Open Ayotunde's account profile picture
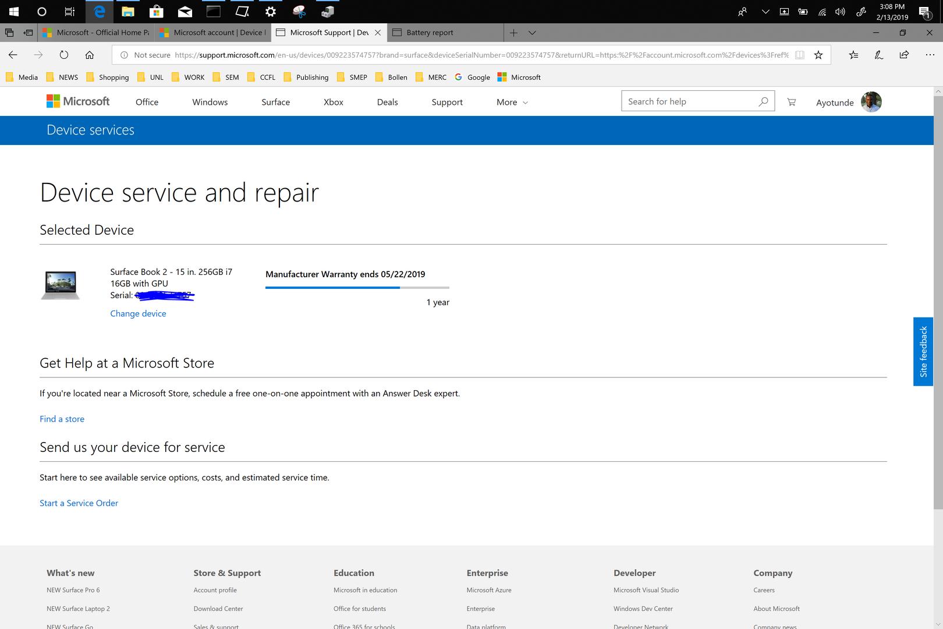943x629 pixels. (x=871, y=101)
